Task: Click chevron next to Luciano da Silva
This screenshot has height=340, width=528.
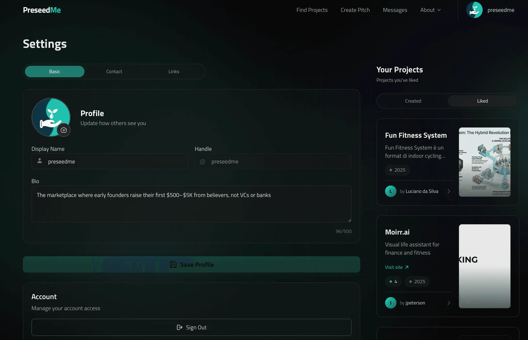Action: pyautogui.click(x=449, y=191)
